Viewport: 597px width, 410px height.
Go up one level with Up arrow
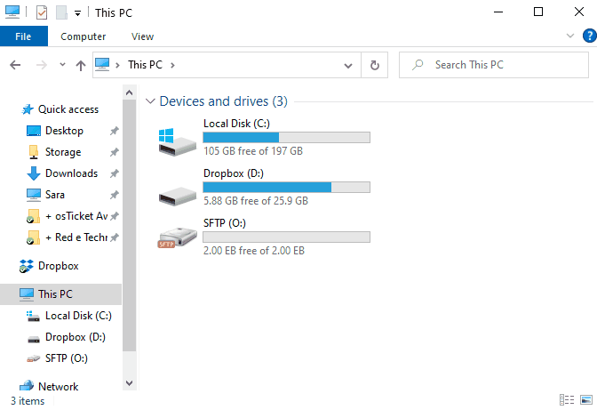click(x=80, y=65)
